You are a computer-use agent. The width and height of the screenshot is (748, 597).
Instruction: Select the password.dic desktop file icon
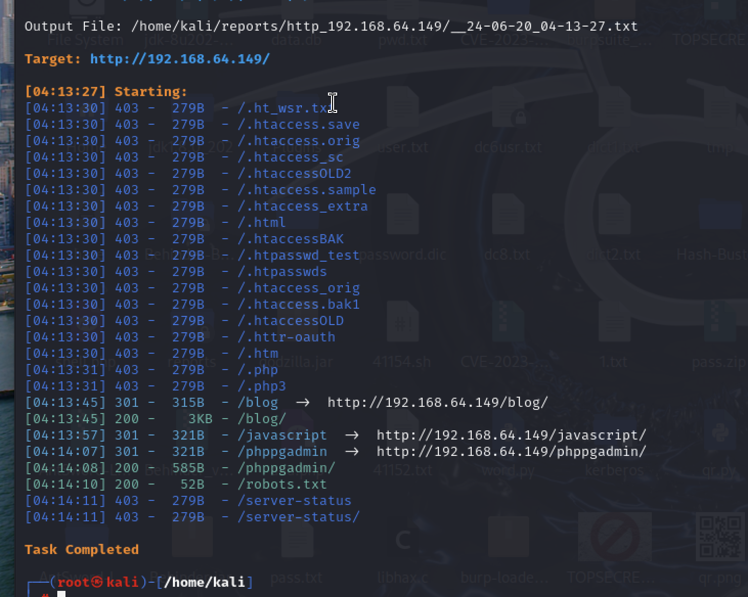tap(403, 235)
